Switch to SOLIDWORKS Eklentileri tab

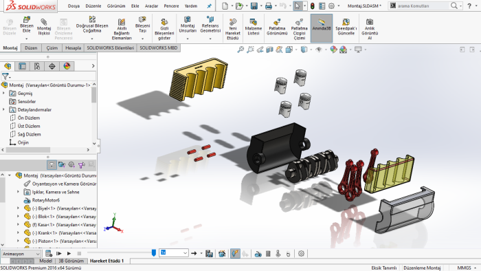point(111,48)
